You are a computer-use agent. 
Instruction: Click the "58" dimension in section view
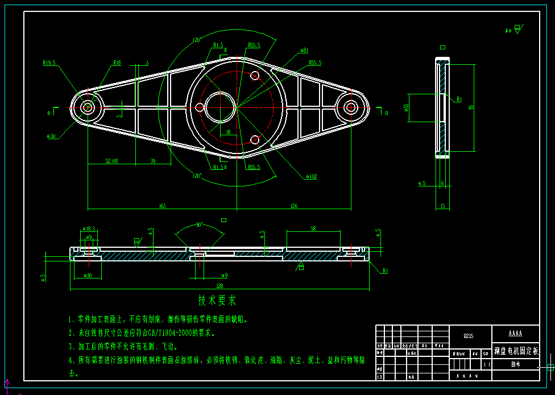point(313,229)
